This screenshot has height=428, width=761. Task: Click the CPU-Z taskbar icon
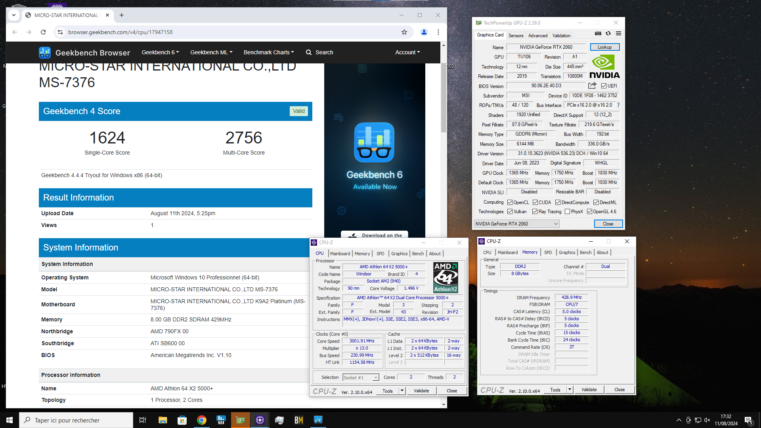click(260, 420)
